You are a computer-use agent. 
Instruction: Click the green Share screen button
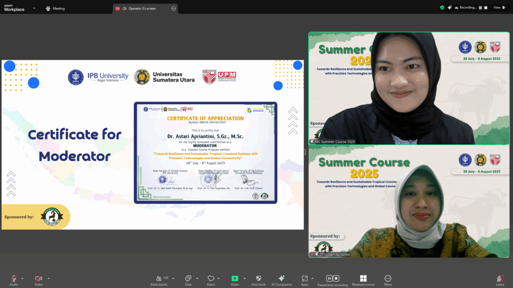coord(235,279)
